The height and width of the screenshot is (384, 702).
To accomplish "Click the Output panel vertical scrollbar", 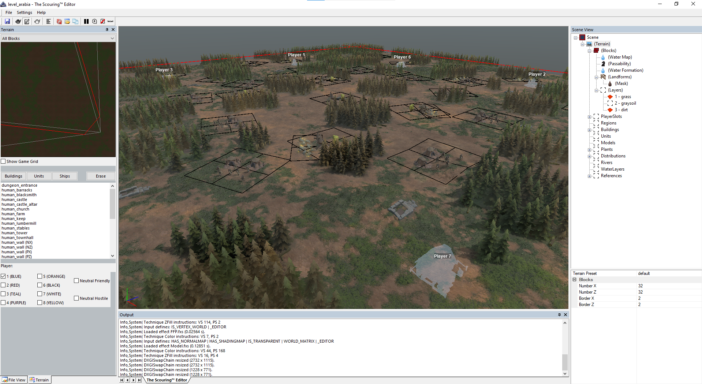I will click(x=565, y=348).
